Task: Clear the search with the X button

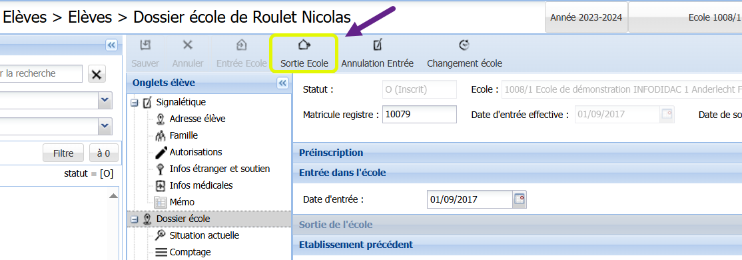Action: click(97, 75)
